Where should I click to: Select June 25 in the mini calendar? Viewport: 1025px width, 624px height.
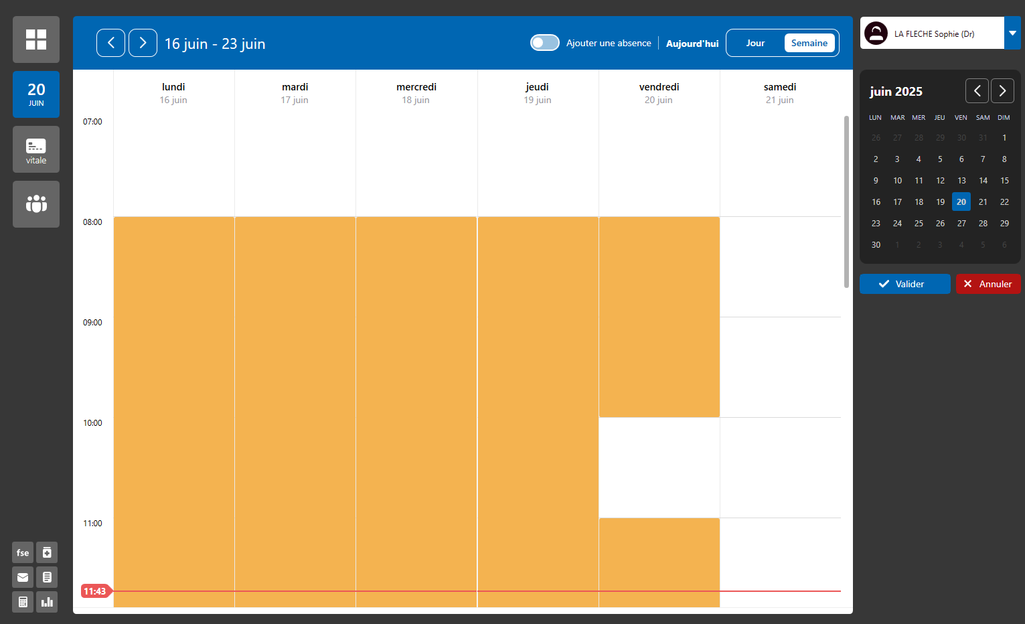point(919,223)
